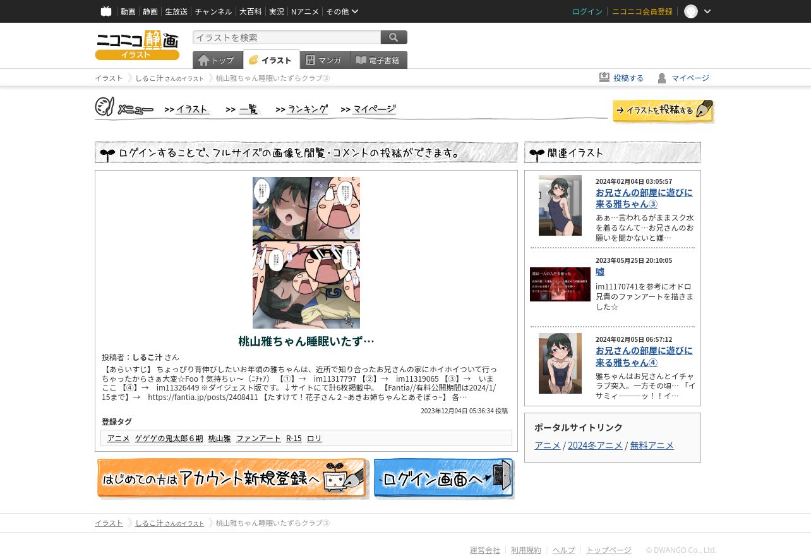Click the poster name しるこ汁
This screenshot has width=811, height=558.
click(147, 357)
